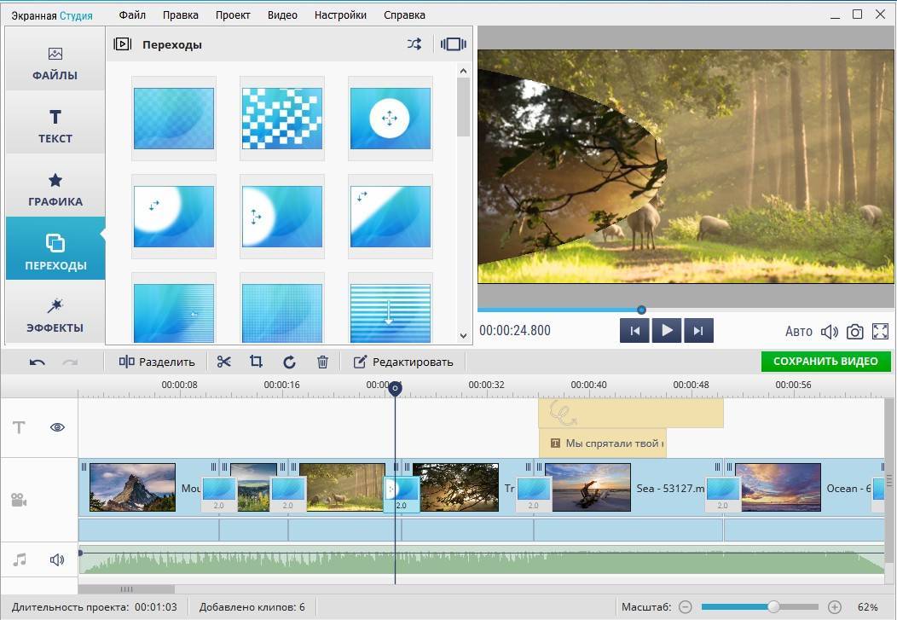
Task: Open the Проект menu
Action: 233,14
